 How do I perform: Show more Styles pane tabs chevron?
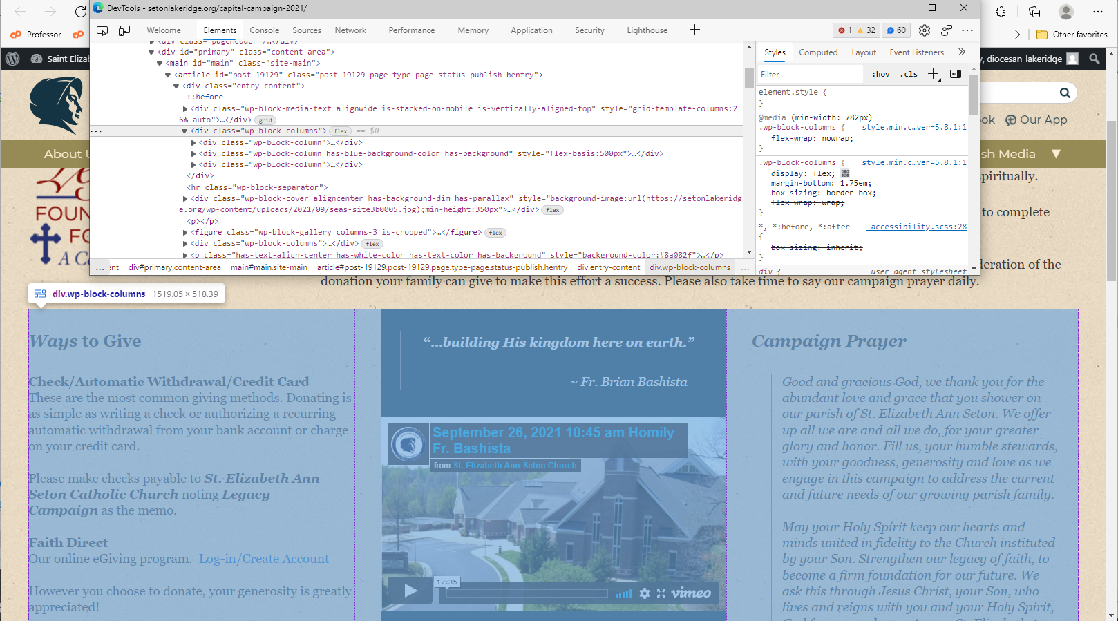pyautogui.click(x=961, y=52)
